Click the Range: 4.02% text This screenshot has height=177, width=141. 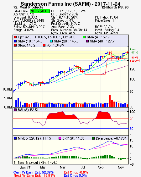point(23,30)
